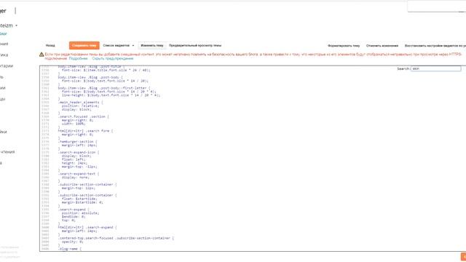Screen dimensions: 466x262
Task: Click the line '.search-expand-icon {'
Action: pos(79,152)
